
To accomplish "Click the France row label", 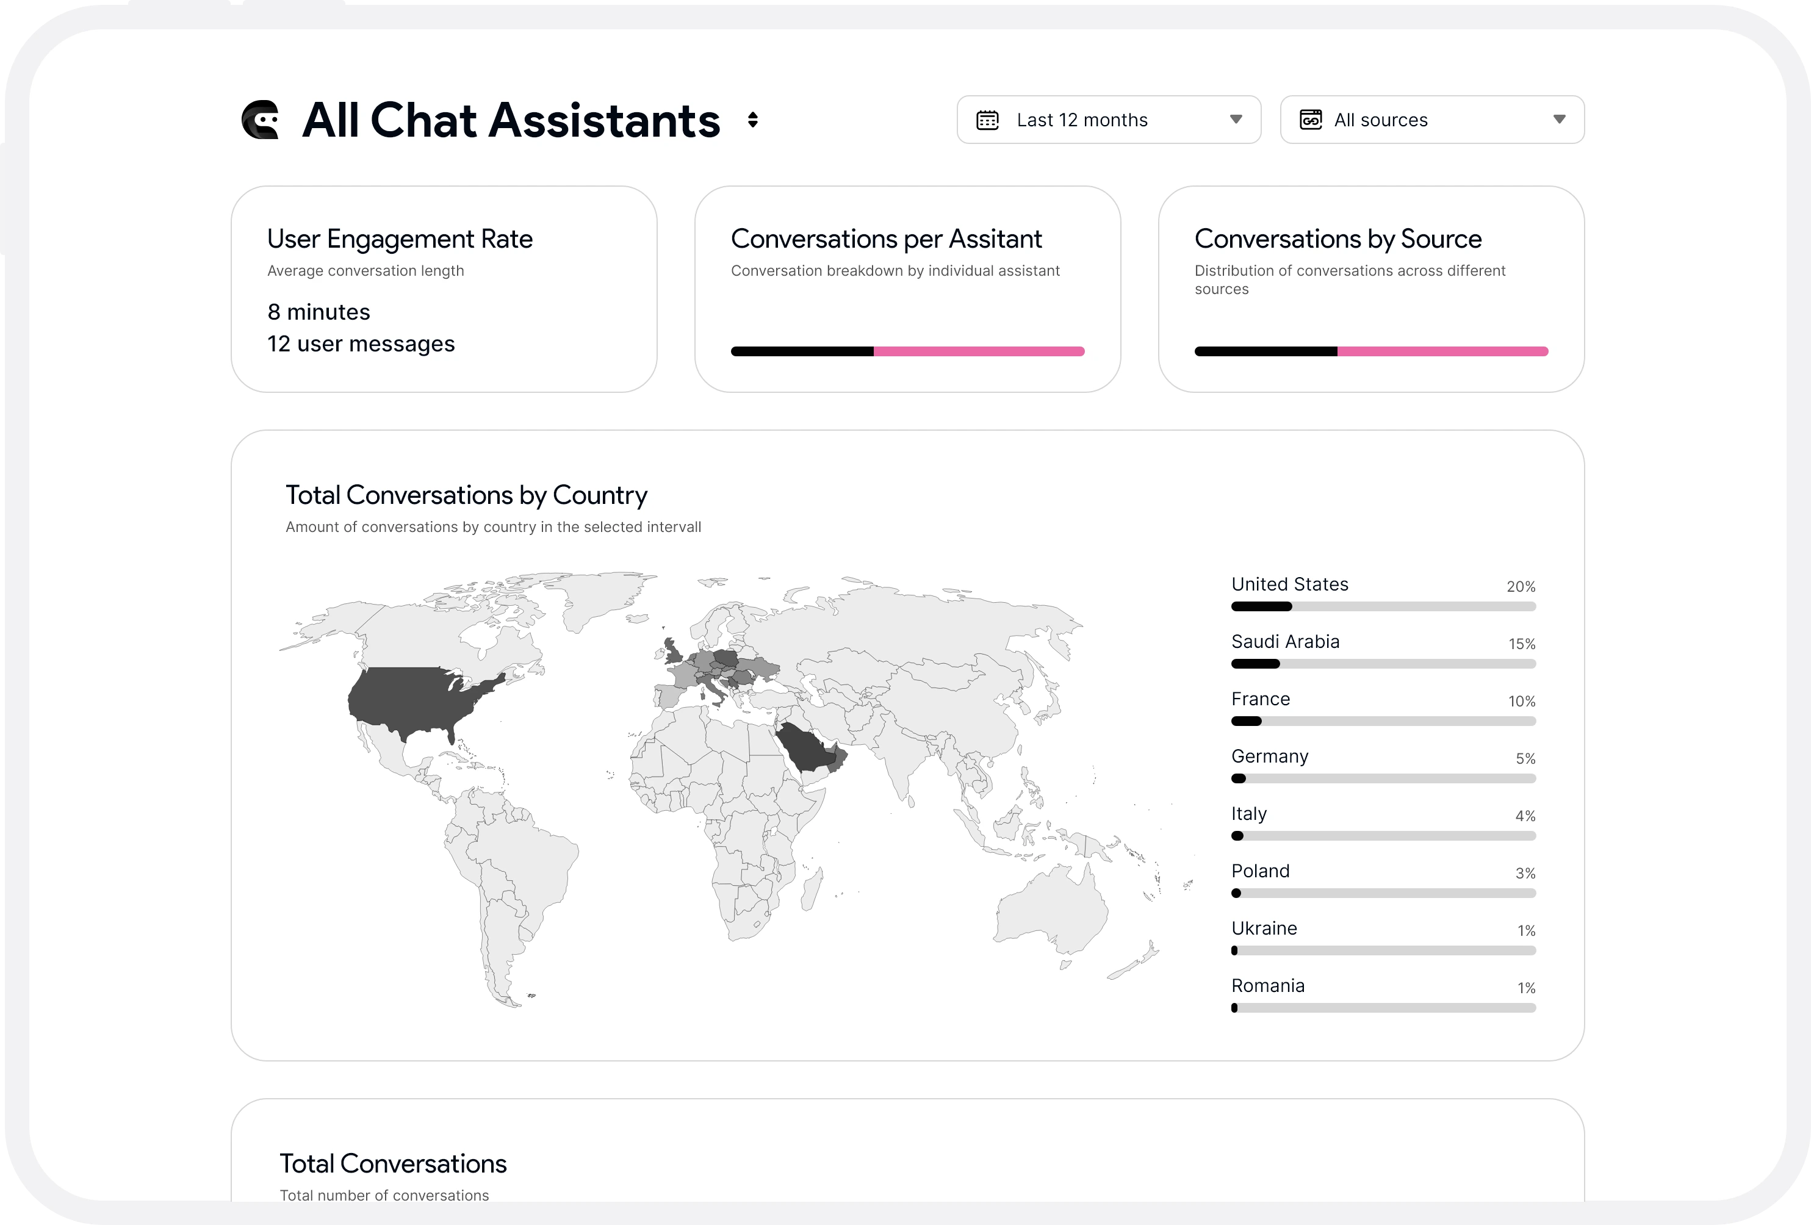I will [x=1260, y=699].
